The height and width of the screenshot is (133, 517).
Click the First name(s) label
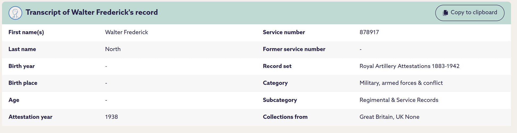26,32
